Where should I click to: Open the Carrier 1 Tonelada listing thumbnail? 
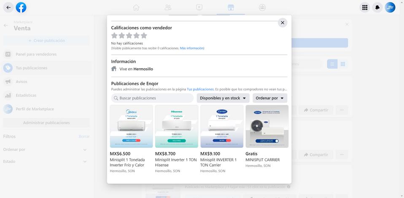click(x=222, y=126)
